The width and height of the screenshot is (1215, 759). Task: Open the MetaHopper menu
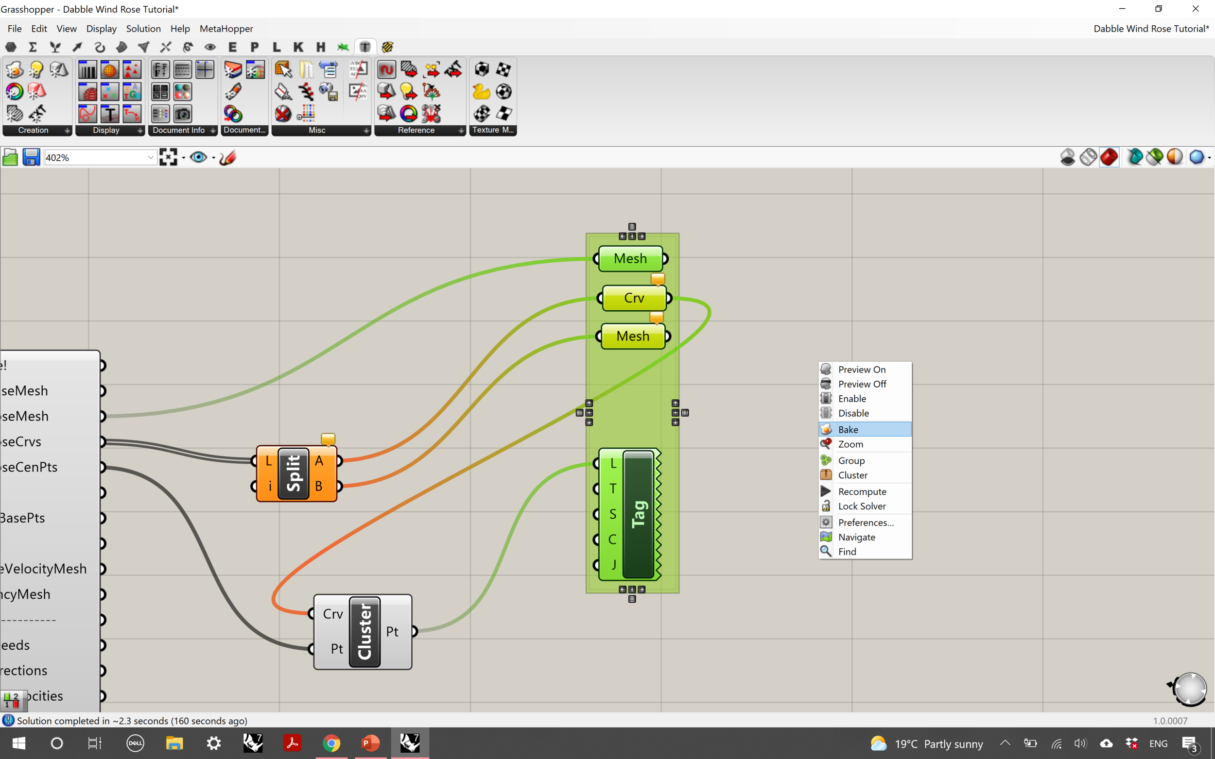[x=226, y=28]
